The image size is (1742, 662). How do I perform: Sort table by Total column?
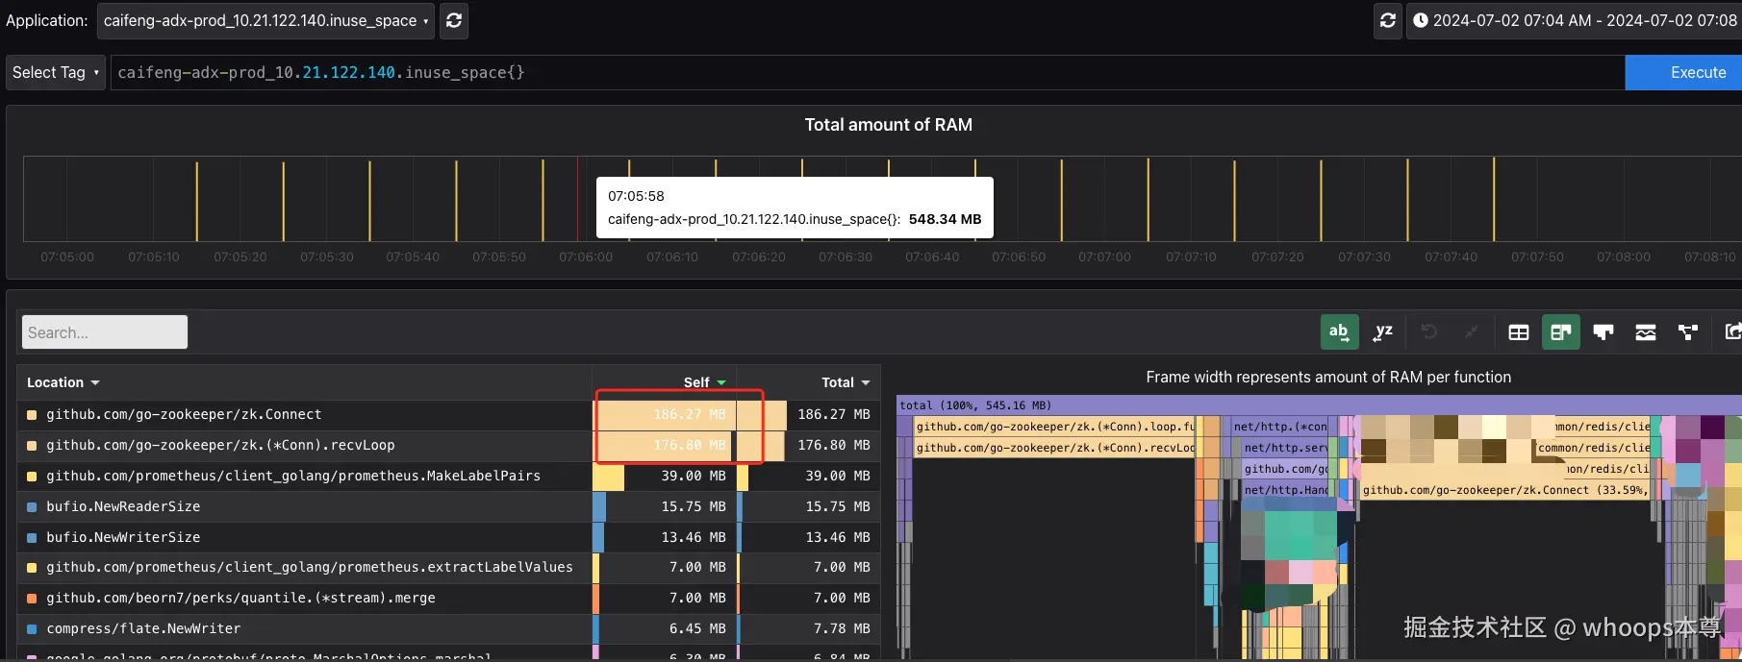click(x=846, y=382)
